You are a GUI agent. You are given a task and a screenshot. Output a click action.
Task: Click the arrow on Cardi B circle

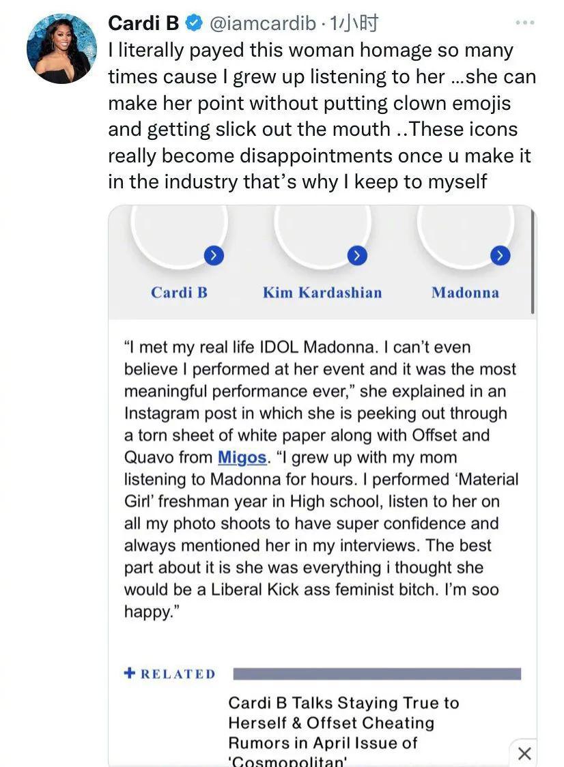pyautogui.click(x=214, y=255)
